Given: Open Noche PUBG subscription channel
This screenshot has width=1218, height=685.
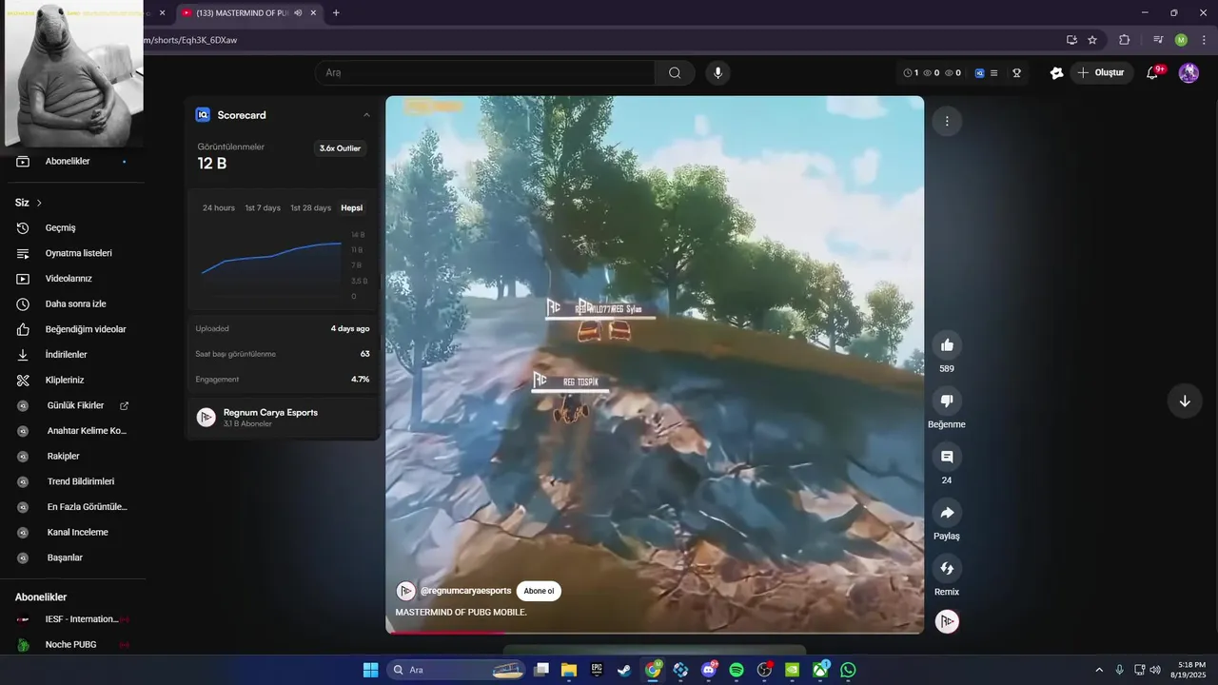Looking at the screenshot, I should (x=72, y=644).
